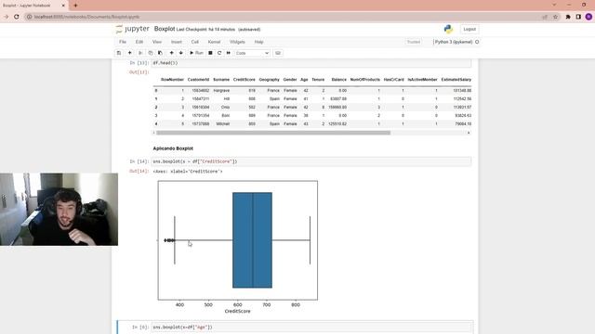This screenshot has height=334, width=595.
Task: Run the selected cell
Action: [196, 53]
